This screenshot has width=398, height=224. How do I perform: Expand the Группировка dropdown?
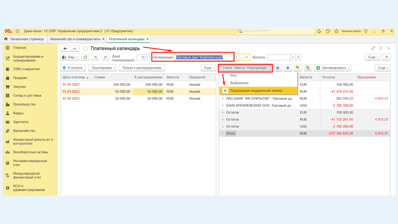pyautogui.click(x=103, y=68)
